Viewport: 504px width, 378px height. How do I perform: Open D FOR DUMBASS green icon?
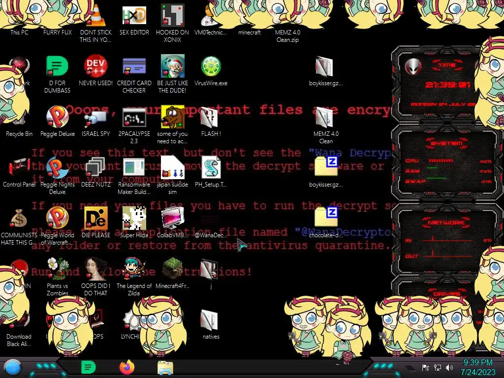57,66
